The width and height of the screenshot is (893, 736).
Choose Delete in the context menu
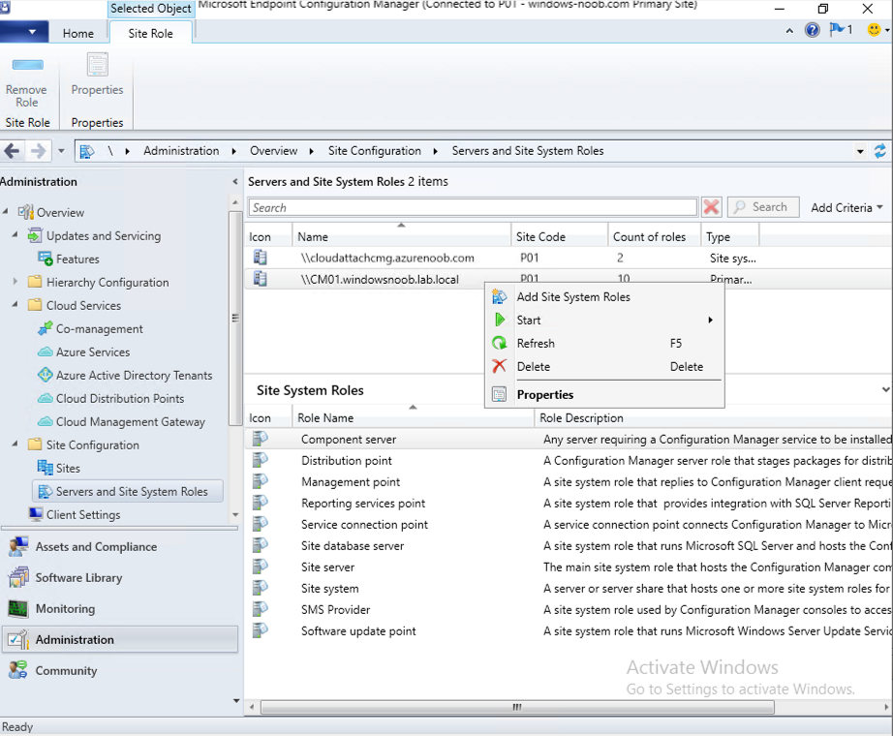pyautogui.click(x=604, y=367)
